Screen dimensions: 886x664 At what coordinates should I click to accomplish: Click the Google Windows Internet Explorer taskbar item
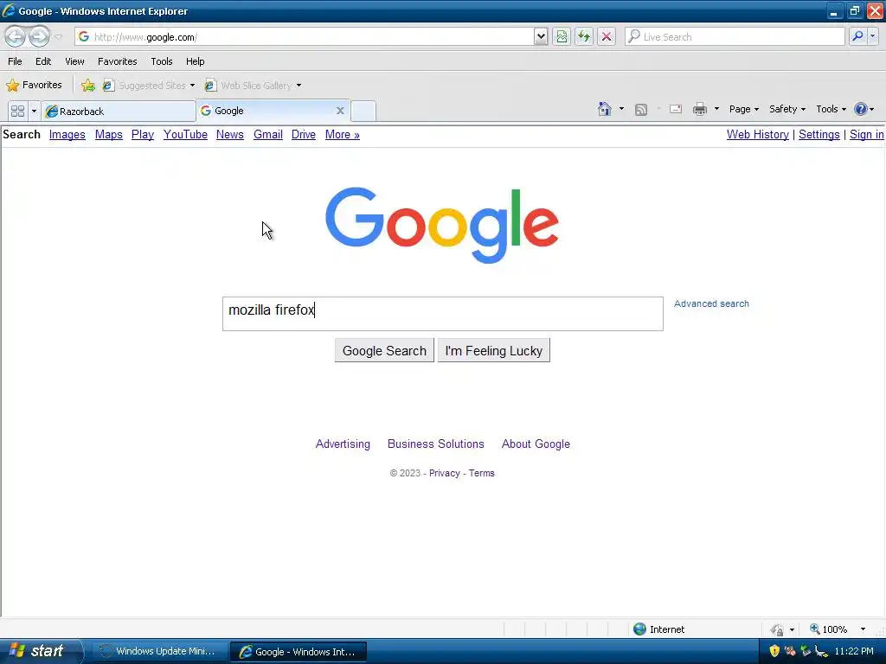(x=299, y=652)
